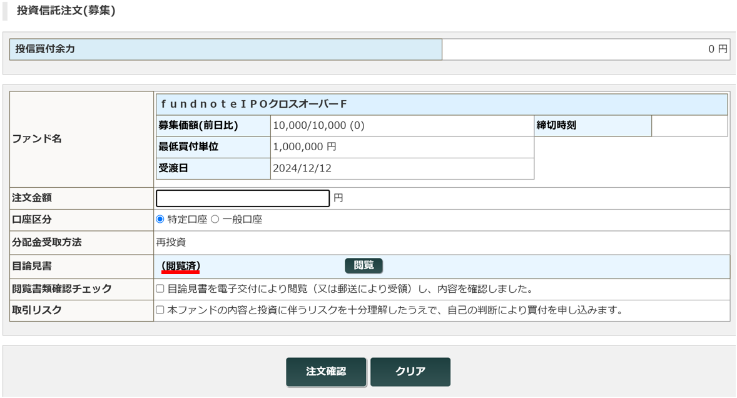The height and width of the screenshot is (398, 737).
Task: Click the (閲覧済) status text
Action: pos(181,266)
